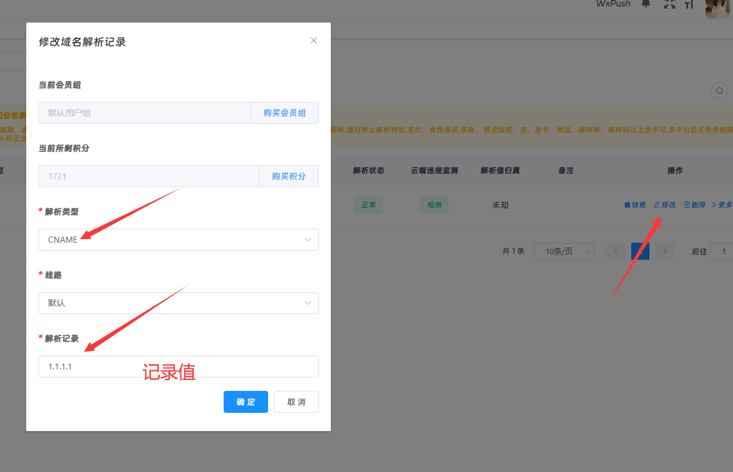Click the 购买积分 button

point(289,176)
